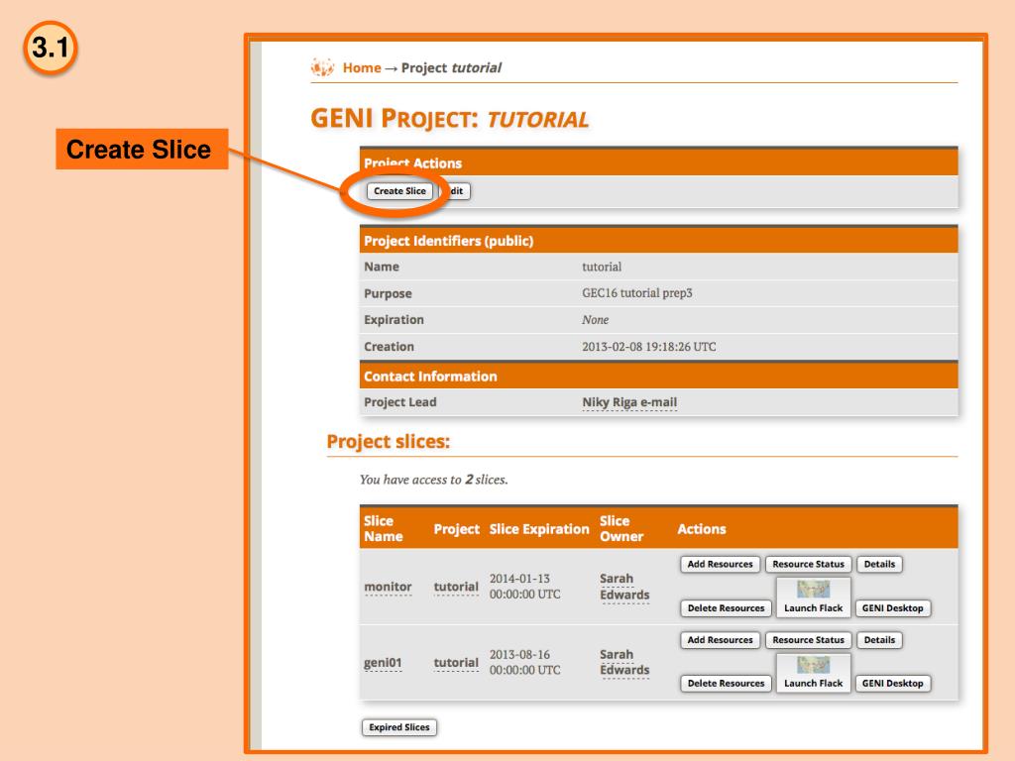
Task: Add Resources to the geni01 slice
Action: [720, 640]
